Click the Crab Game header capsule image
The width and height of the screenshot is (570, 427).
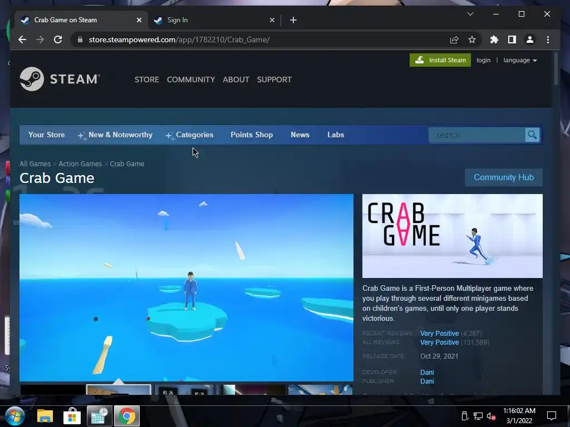point(452,236)
